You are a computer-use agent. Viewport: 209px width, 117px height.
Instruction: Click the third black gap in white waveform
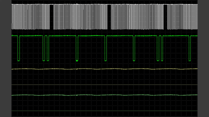pos(165,17)
